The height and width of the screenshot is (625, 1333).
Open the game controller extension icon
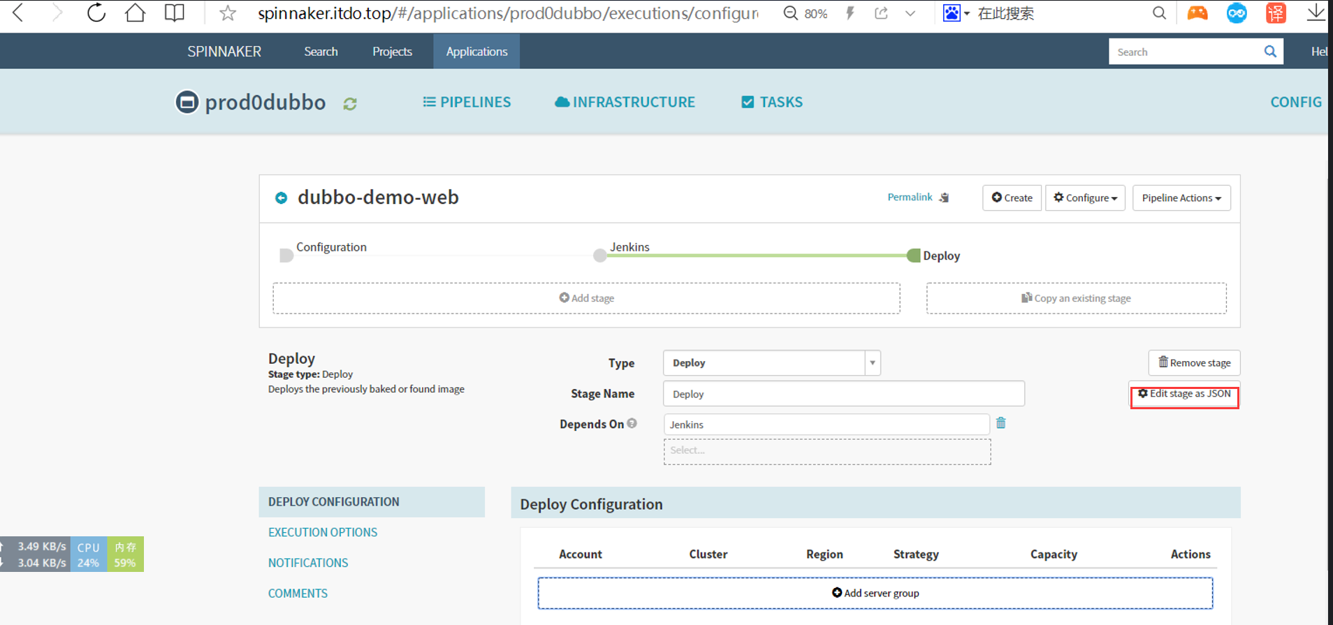coord(1197,13)
